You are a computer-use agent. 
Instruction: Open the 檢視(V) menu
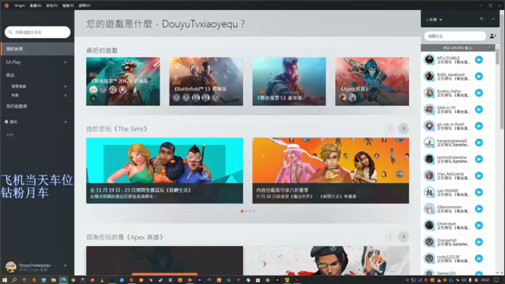pos(68,6)
